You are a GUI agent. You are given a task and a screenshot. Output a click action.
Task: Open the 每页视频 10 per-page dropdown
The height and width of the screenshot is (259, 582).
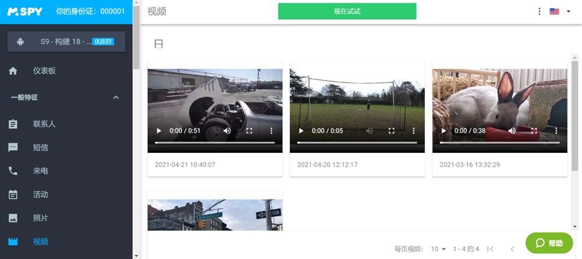(x=438, y=249)
